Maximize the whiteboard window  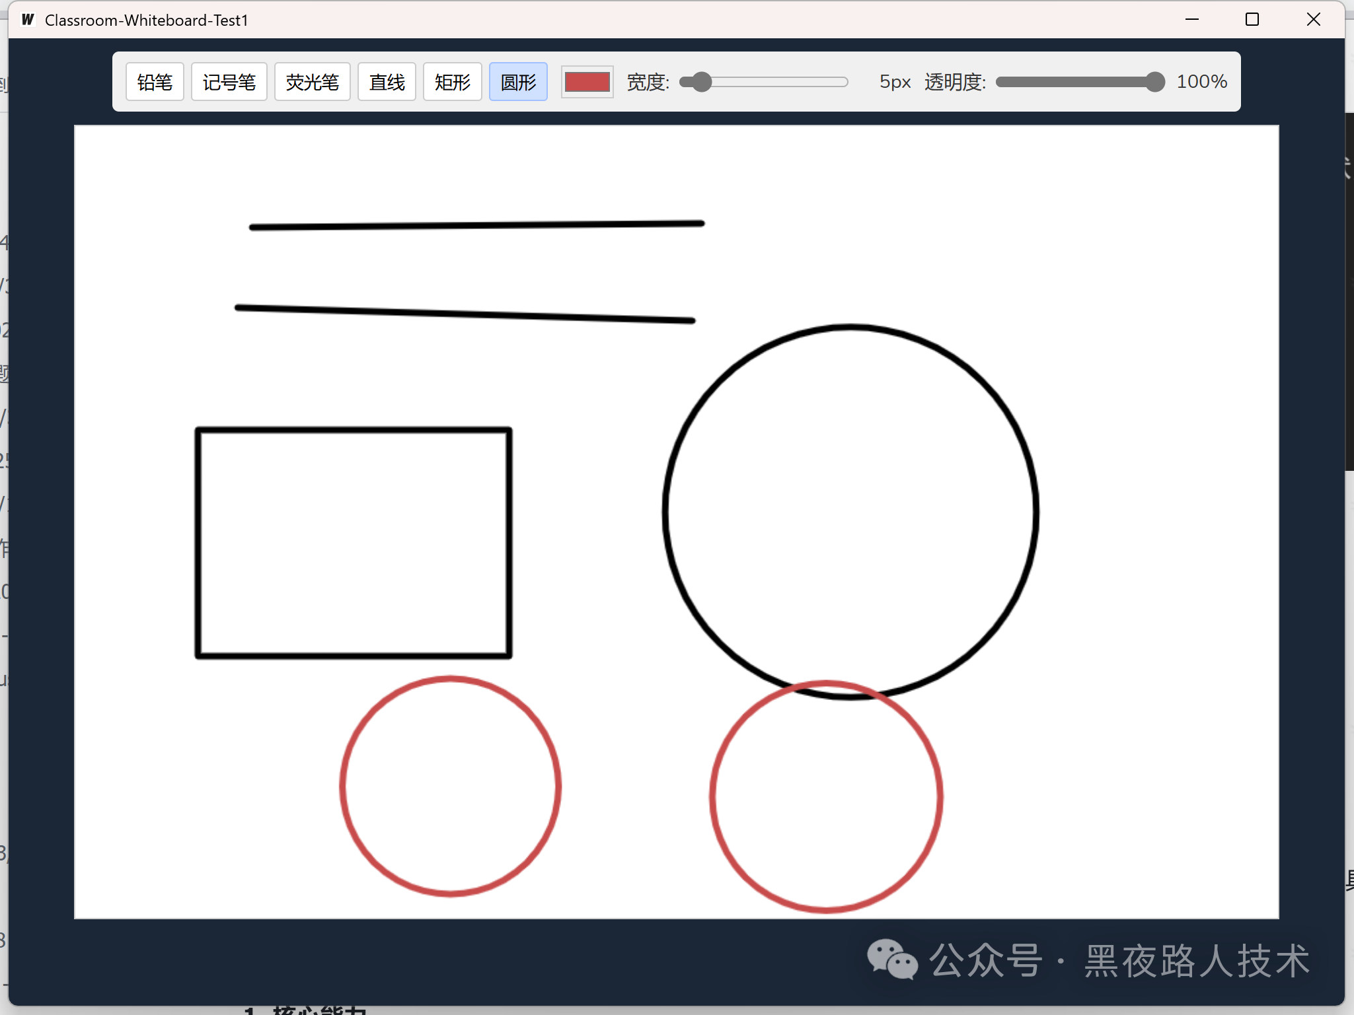coord(1252,20)
